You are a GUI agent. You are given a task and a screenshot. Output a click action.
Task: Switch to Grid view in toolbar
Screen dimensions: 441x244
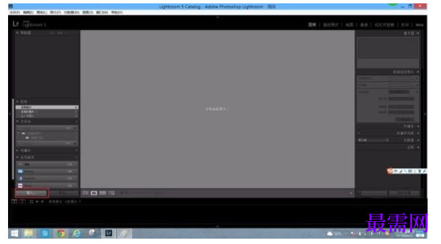tap(85, 193)
